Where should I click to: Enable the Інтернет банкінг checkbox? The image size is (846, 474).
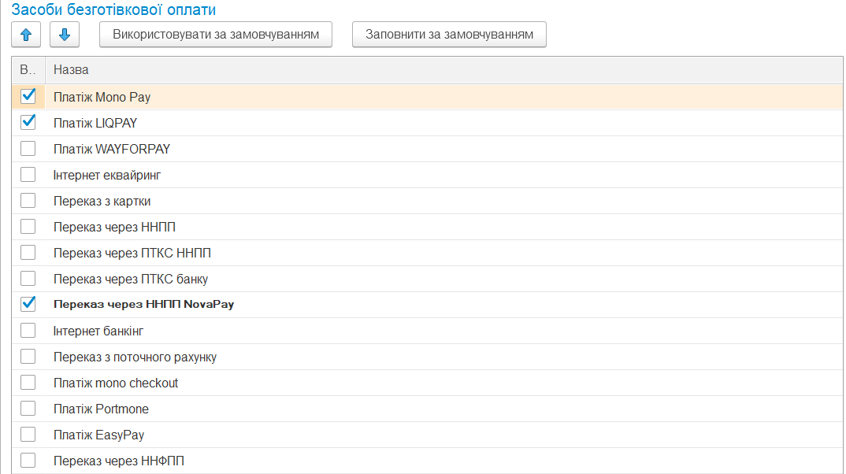coord(28,330)
